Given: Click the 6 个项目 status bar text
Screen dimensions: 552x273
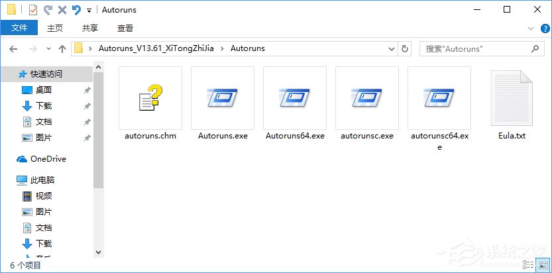Looking at the screenshot, I should point(25,265).
